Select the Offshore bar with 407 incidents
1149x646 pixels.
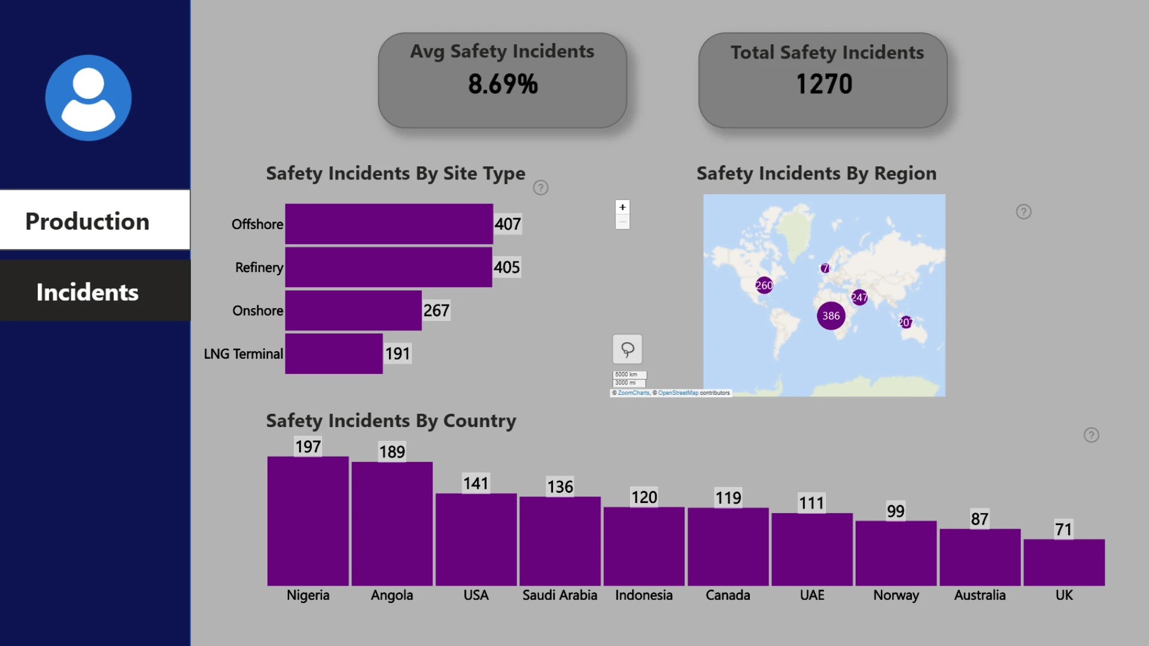click(x=389, y=224)
